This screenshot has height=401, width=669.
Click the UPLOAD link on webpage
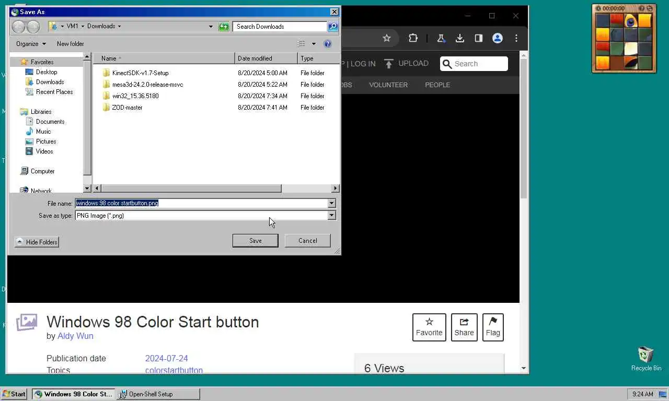(406, 64)
